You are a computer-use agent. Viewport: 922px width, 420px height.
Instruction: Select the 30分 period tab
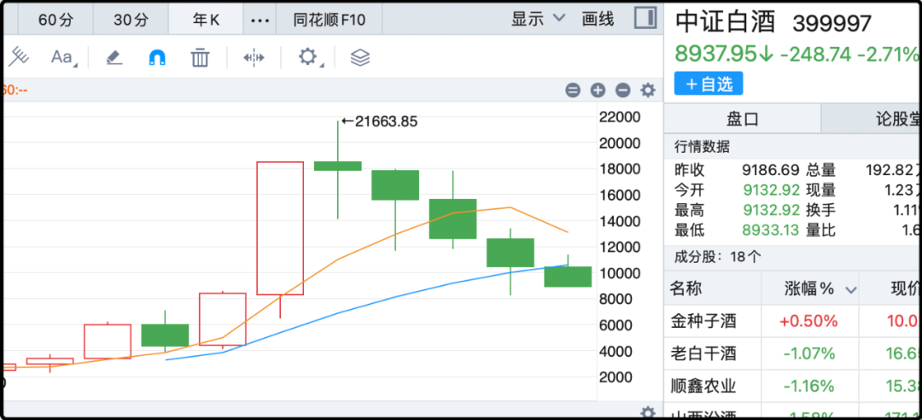129,19
